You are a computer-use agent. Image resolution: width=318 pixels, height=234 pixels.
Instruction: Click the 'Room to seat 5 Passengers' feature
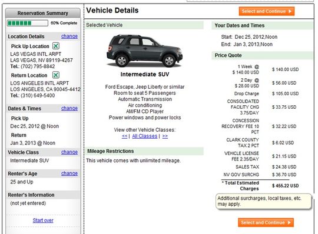tap(145, 93)
